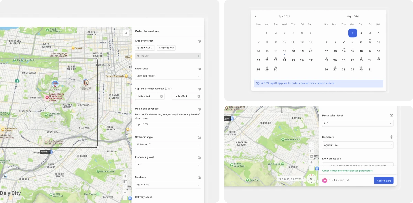This screenshot has width=413, height=203.
Task: Select measure tool icon beside Order Parameters panel
Action: pos(125,182)
